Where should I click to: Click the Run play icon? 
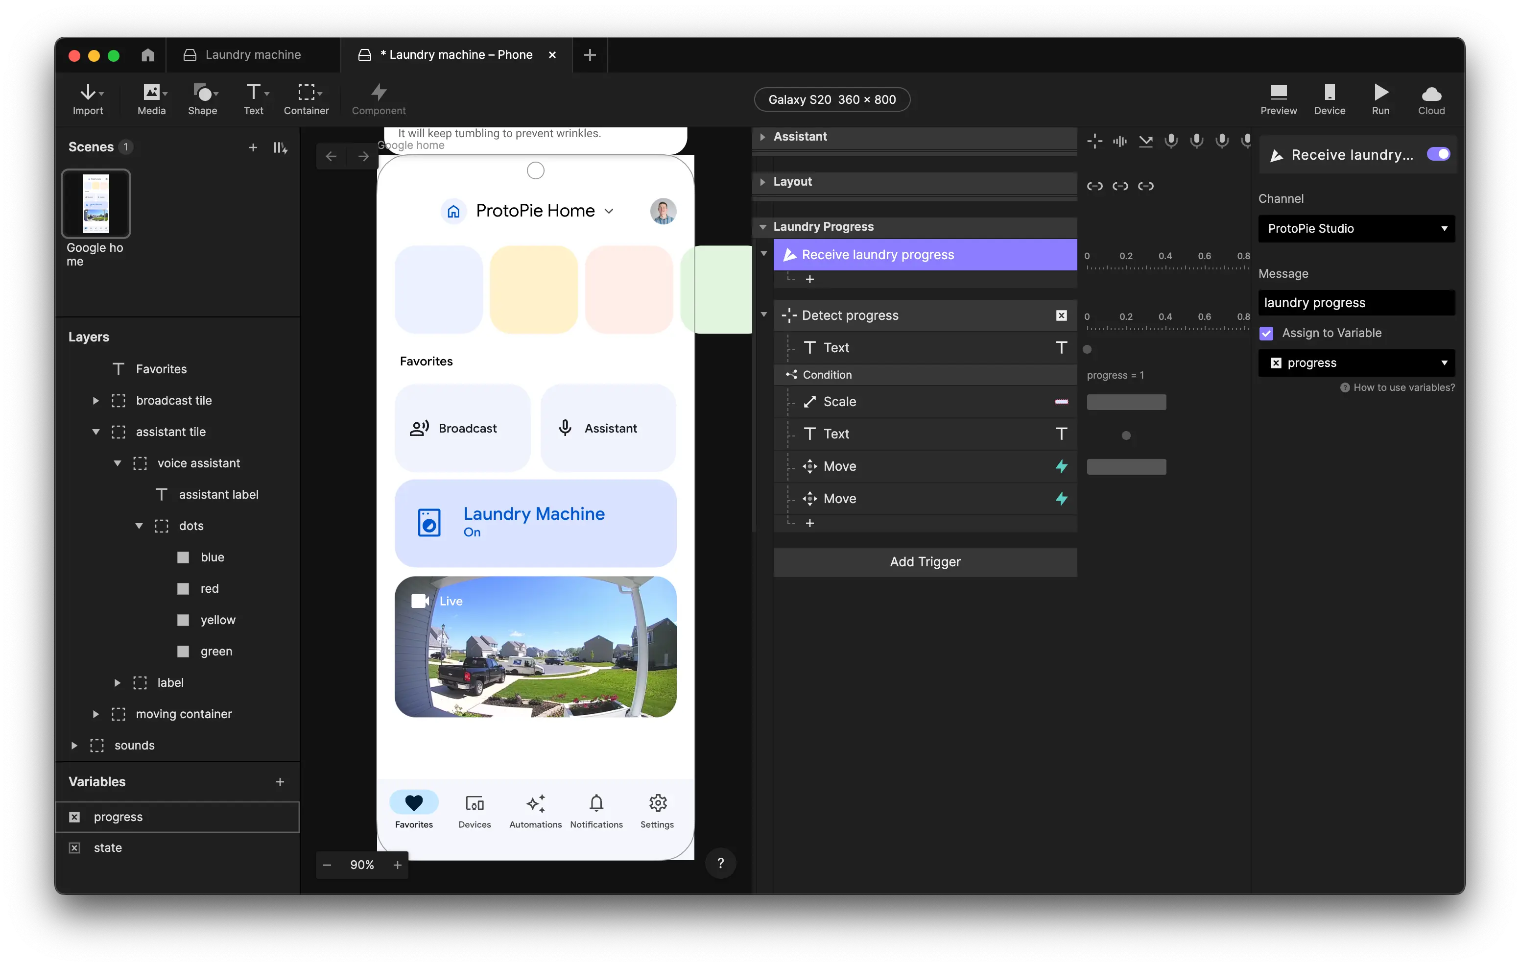tap(1380, 93)
